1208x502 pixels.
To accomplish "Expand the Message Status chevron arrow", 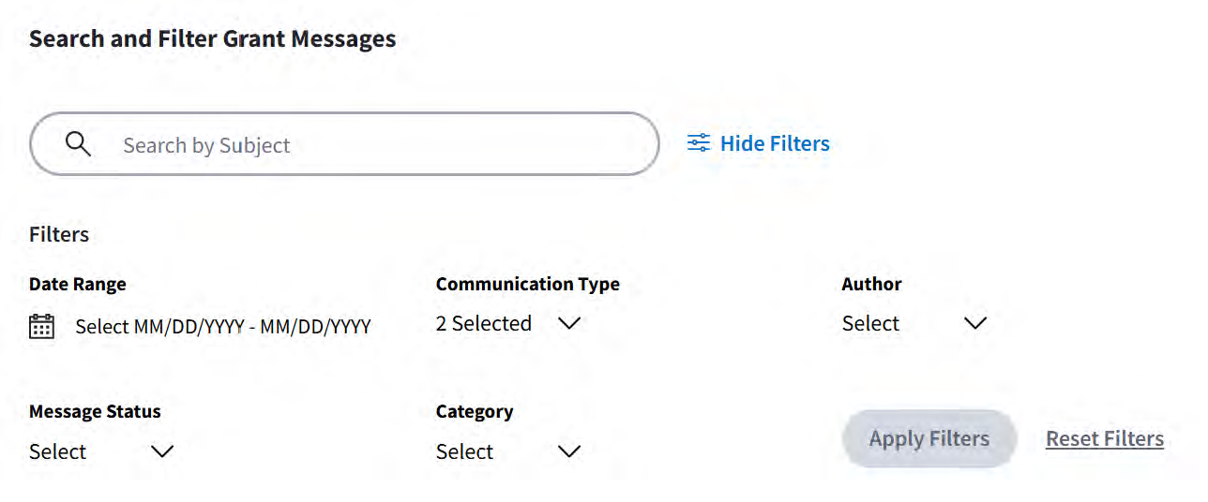I will coord(162,451).
